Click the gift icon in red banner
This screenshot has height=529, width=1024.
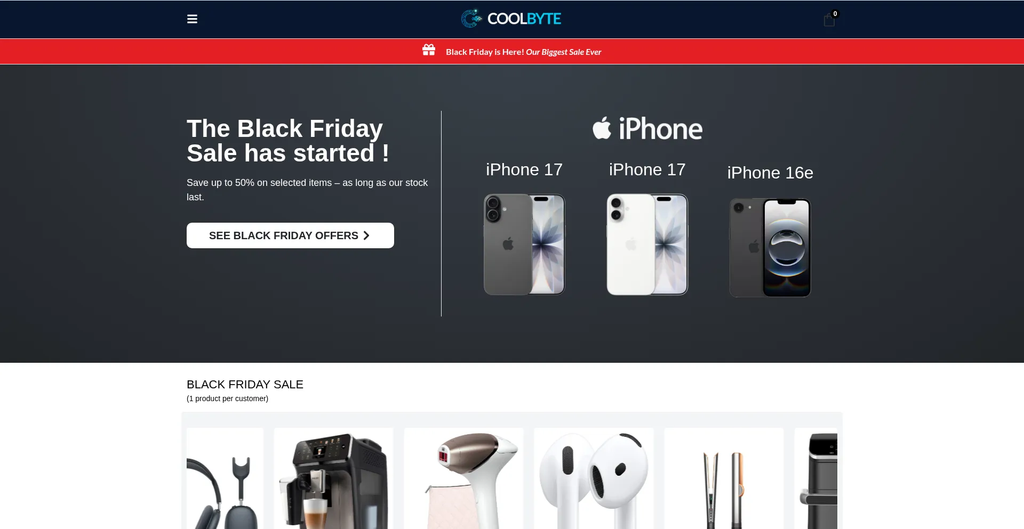click(429, 50)
